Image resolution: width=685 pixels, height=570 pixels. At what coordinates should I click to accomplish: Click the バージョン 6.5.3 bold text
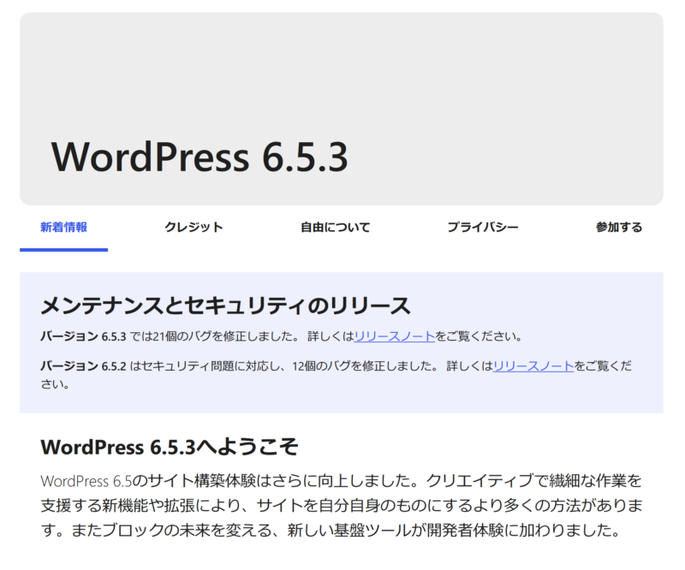(x=83, y=336)
